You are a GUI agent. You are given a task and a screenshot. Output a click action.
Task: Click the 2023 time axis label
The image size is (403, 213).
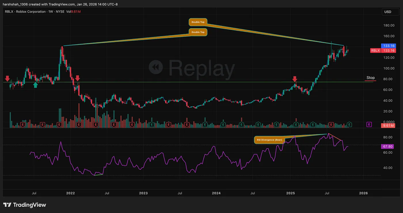(x=143, y=193)
